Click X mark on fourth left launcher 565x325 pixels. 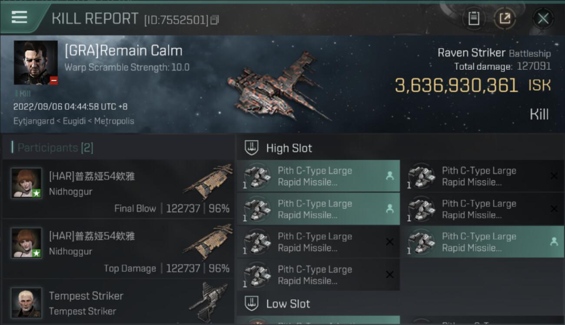pyautogui.click(x=389, y=275)
